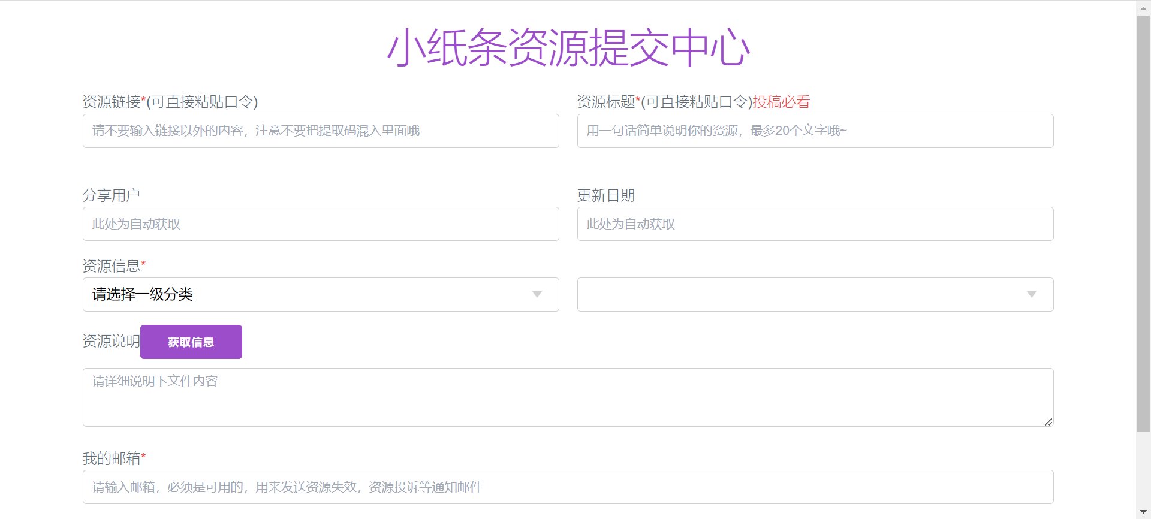The width and height of the screenshot is (1151, 519).
Task: Click the 更新日期 label
Action: [606, 195]
